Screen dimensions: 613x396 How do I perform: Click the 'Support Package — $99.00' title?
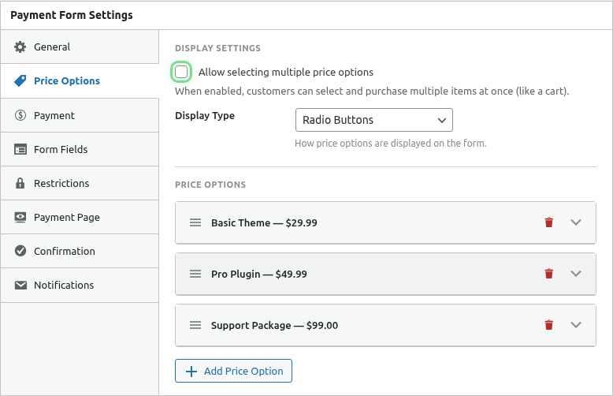point(274,325)
